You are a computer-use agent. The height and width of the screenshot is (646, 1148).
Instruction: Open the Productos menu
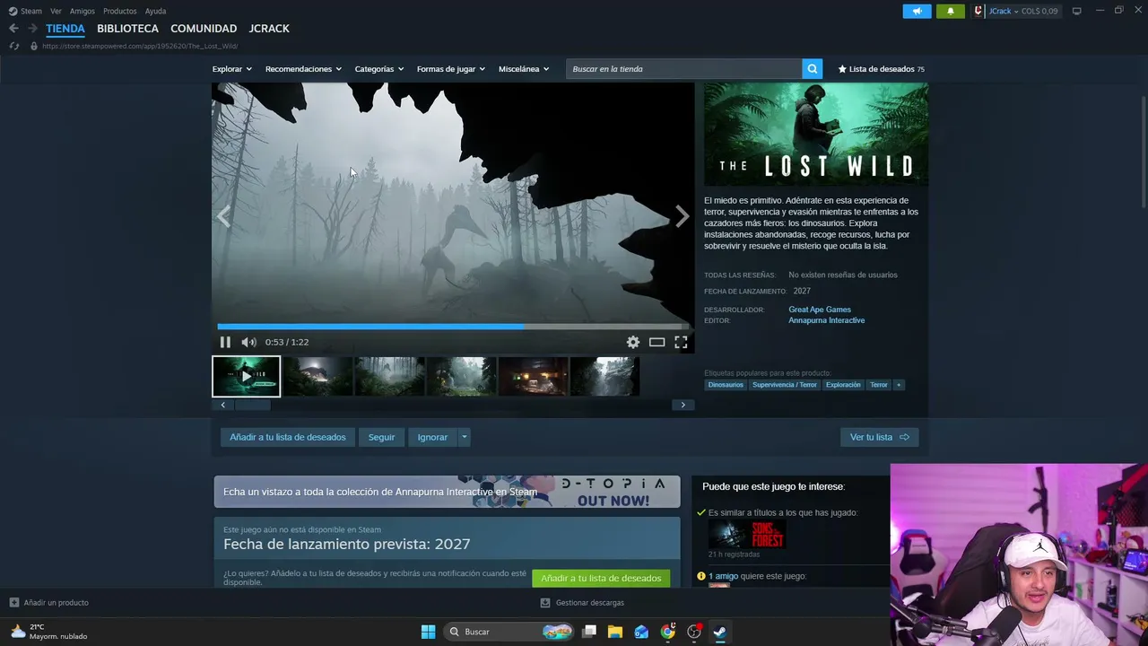[120, 11]
